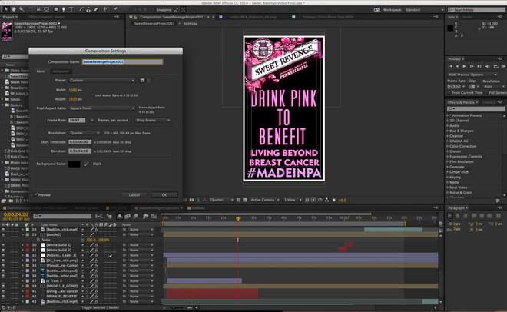
Task: Click Play in the Preview panel
Action: tap(464, 66)
